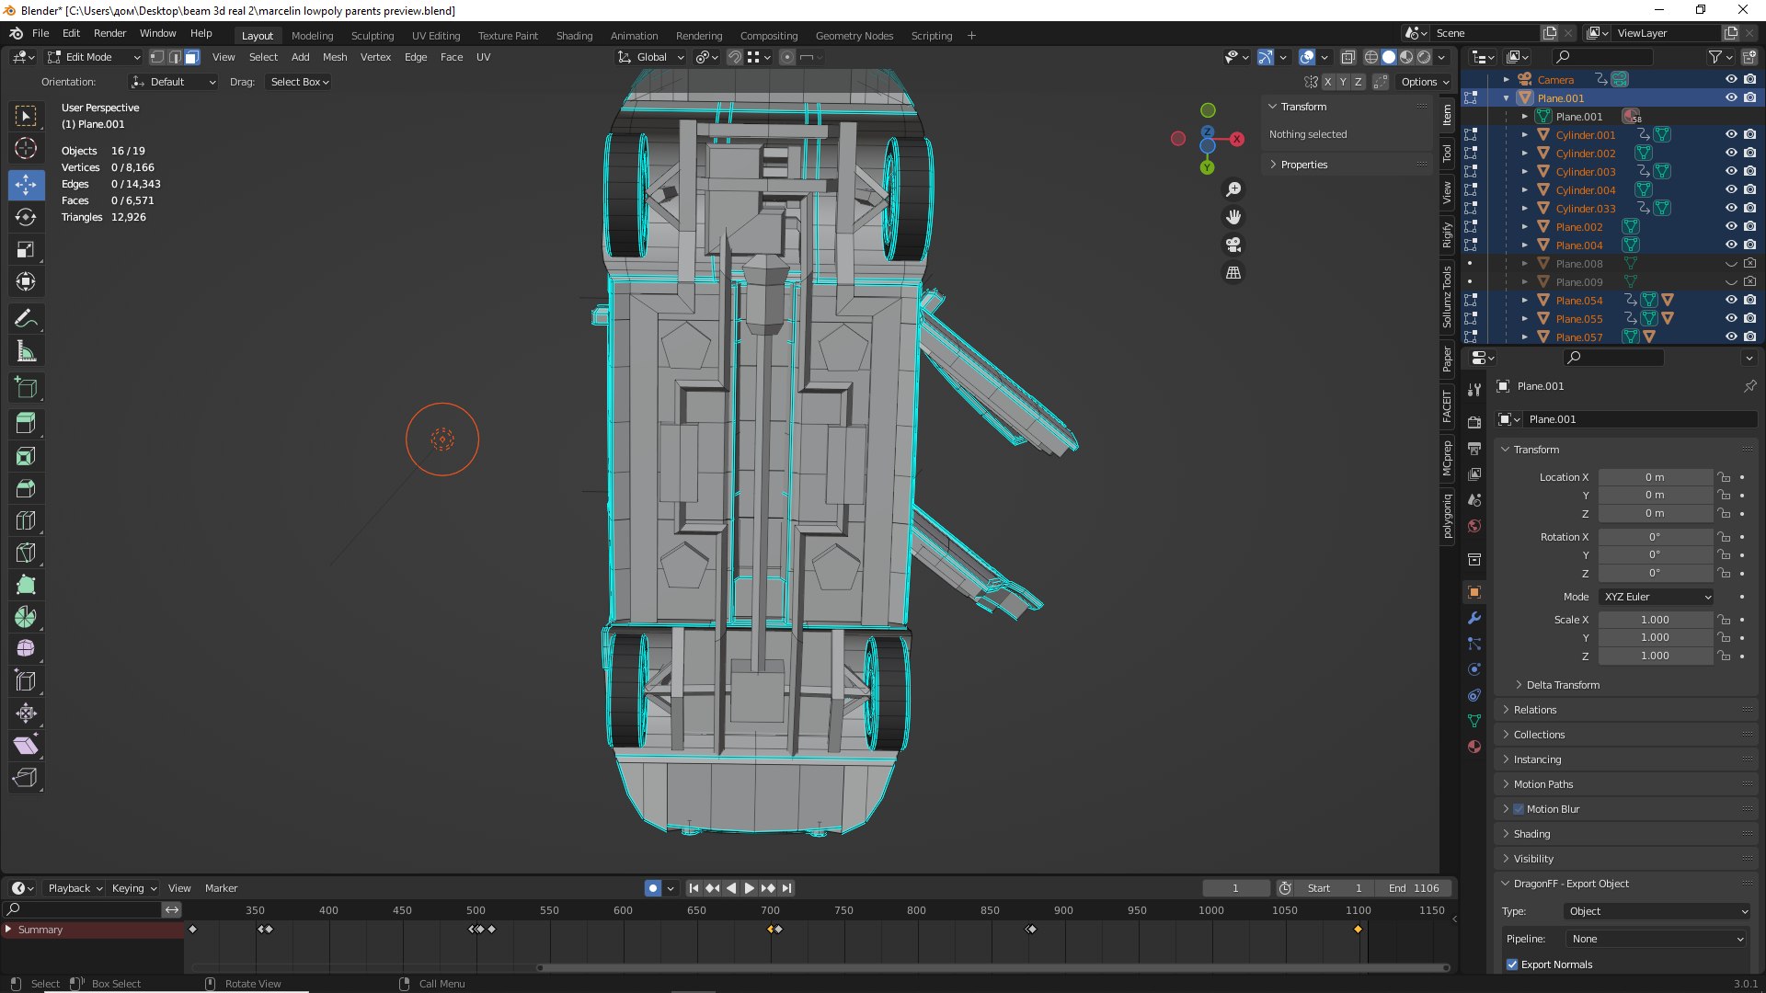1766x993 pixels.
Task: Open the Mesh menu
Action: (335, 57)
